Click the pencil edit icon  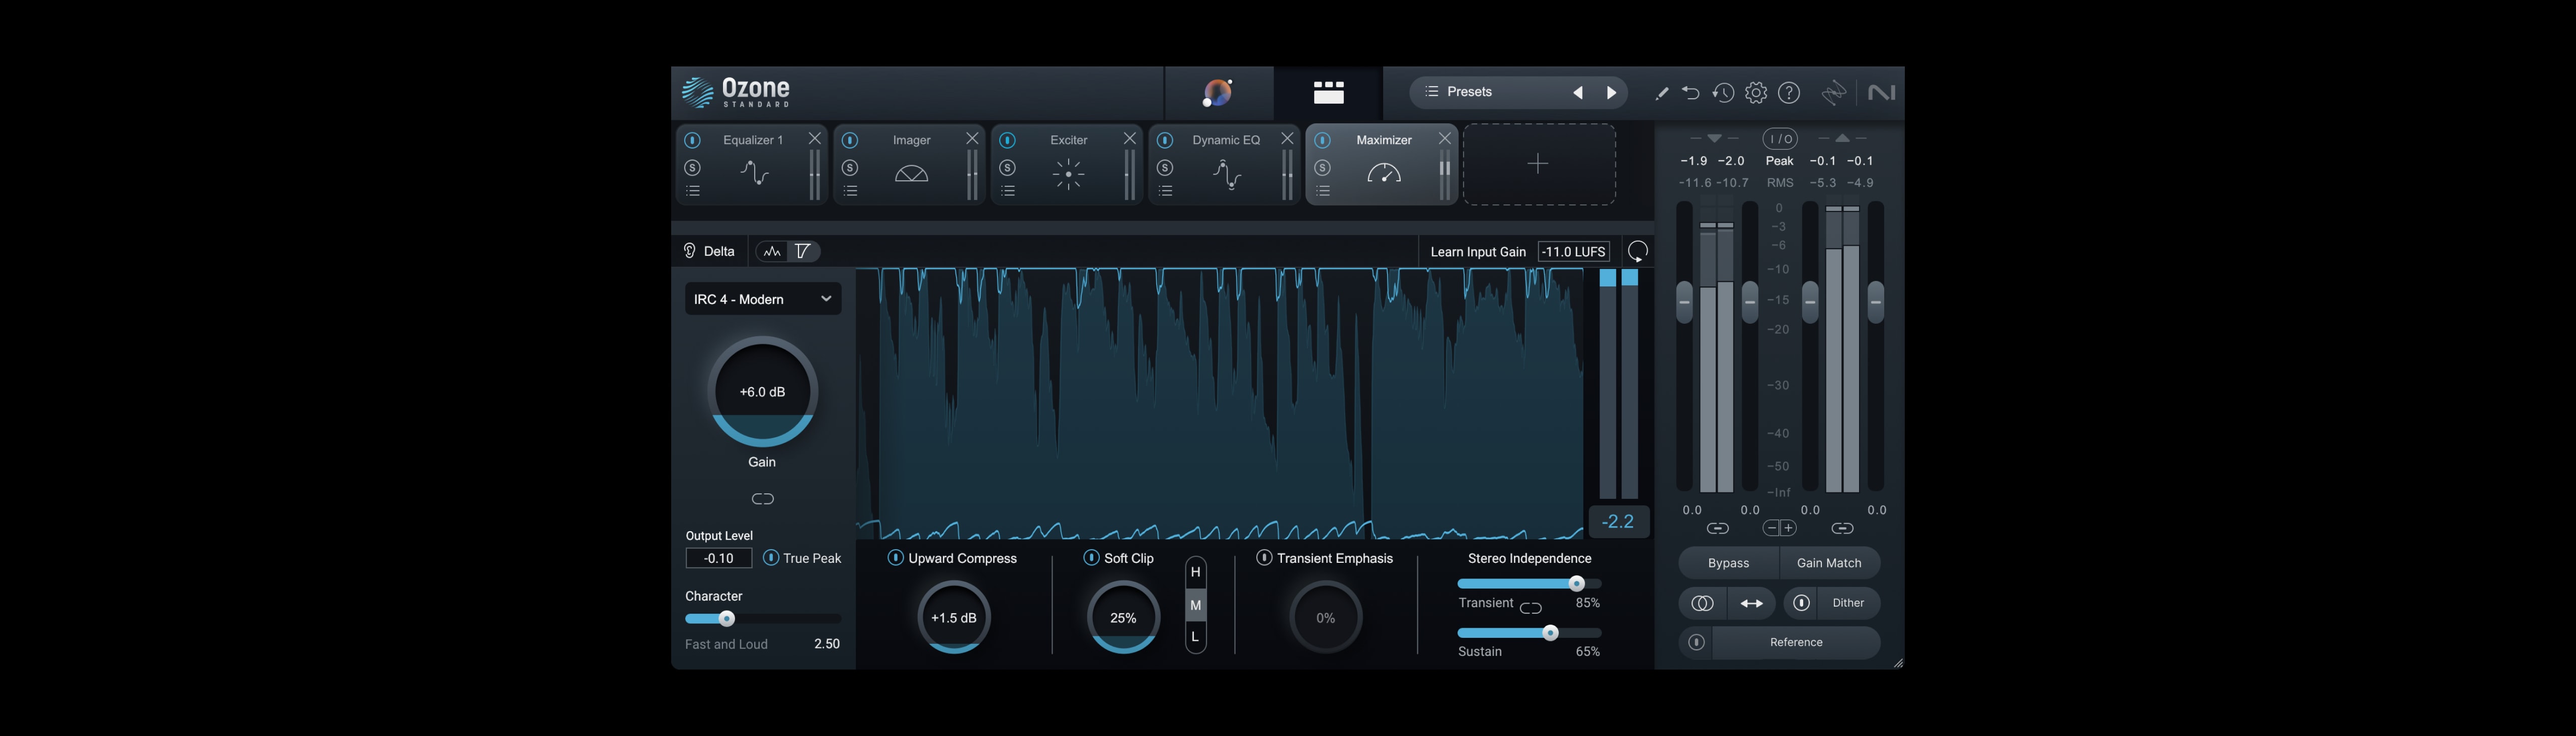1661,93
